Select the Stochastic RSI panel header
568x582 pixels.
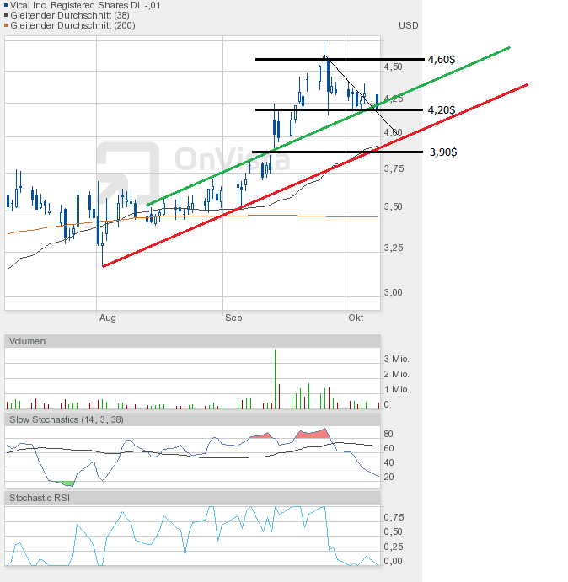[40, 498]
